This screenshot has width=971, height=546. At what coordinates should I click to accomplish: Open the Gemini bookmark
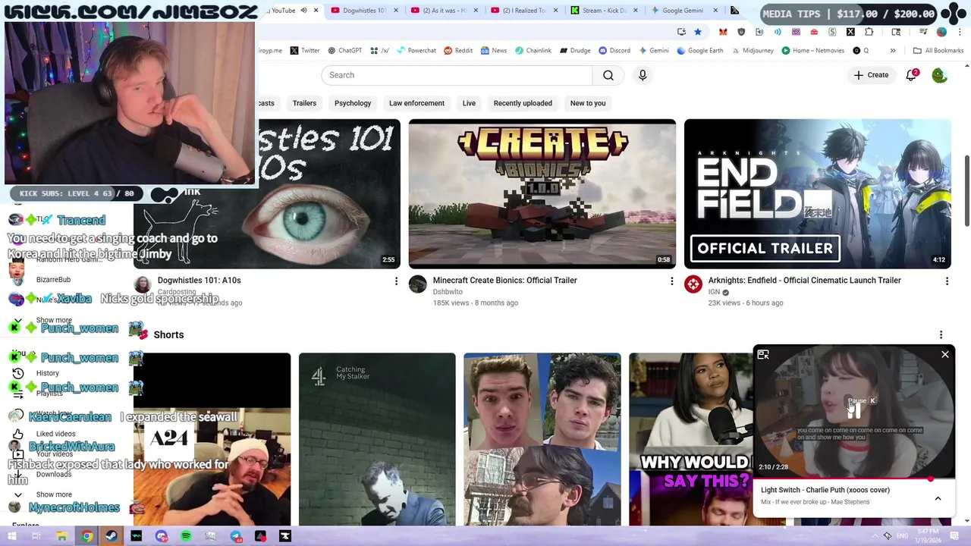point(653,51)
